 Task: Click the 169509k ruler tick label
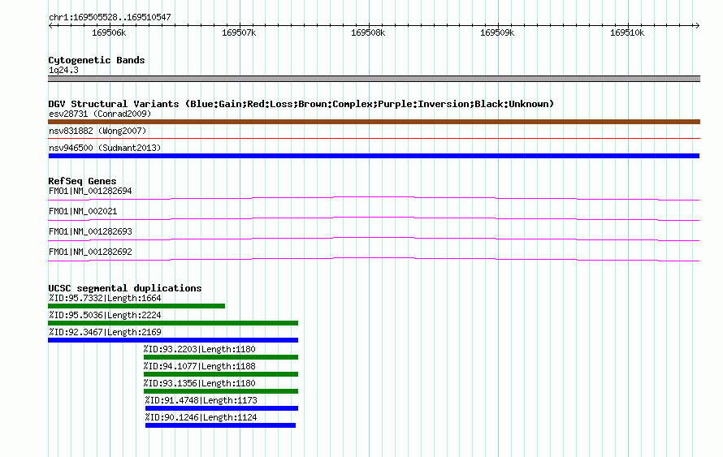[497, 32]
